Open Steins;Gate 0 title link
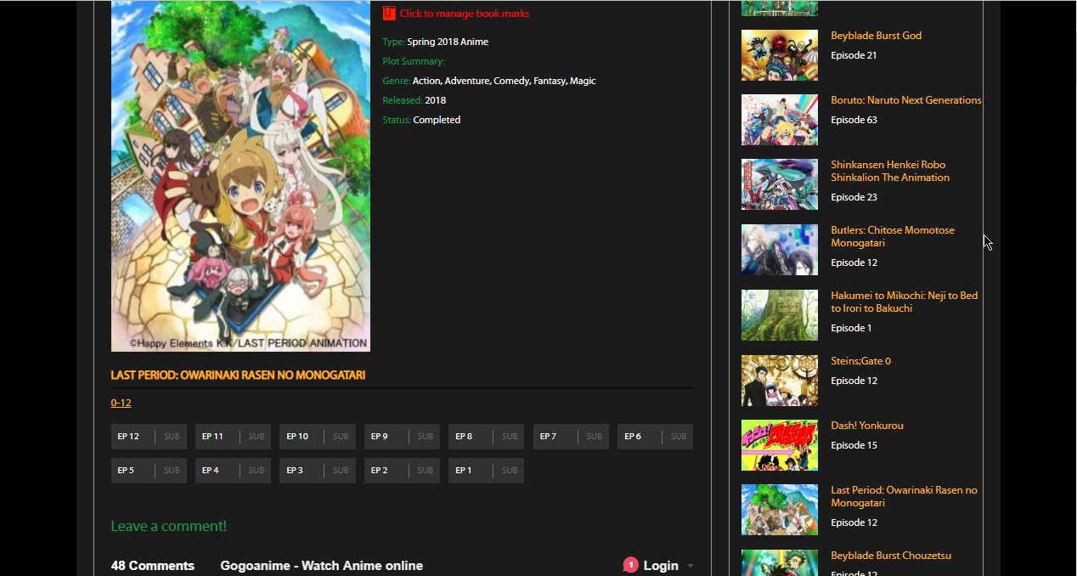Viewport: 1077px width, 576px height. (x=860, y=361)
